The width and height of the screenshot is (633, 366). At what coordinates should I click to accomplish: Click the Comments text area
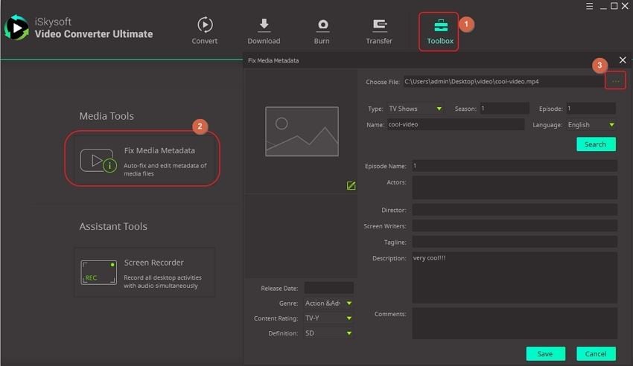point(515,324)
